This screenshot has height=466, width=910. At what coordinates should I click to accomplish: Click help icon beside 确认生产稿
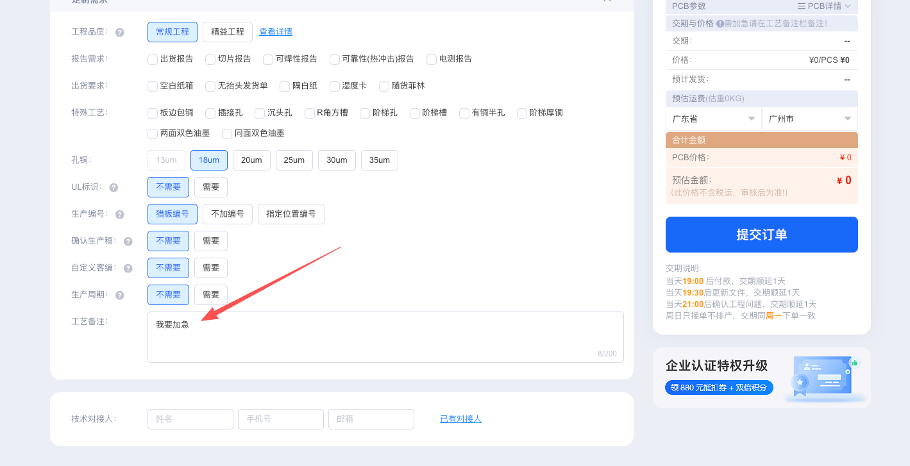click(128, 242)
